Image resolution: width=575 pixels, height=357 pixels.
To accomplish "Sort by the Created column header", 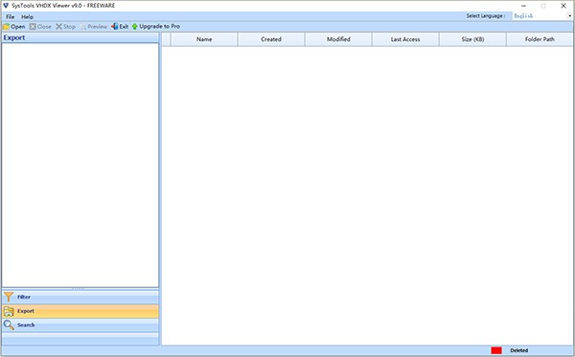I will tap(271, 39).
